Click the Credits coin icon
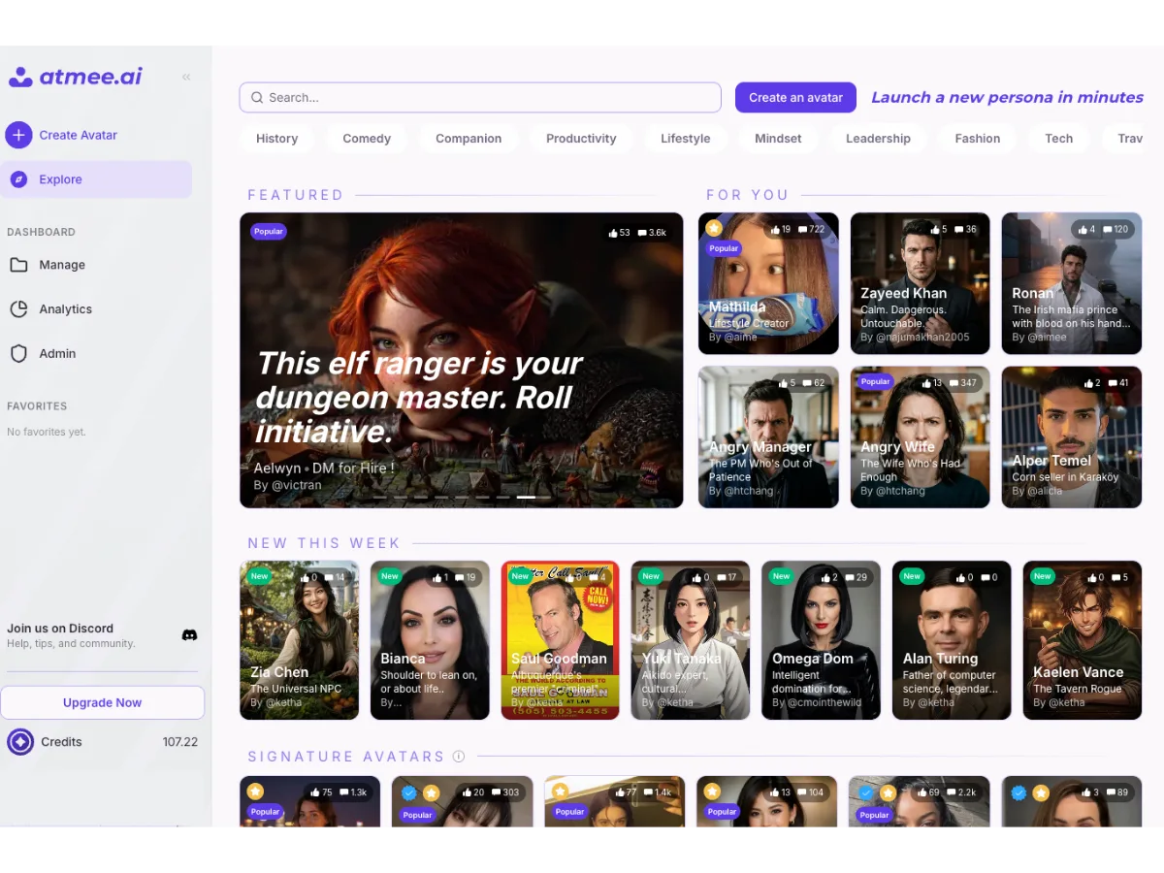Image resolution: width=1164 pixels, height=873 pixels. click(20, 742)
